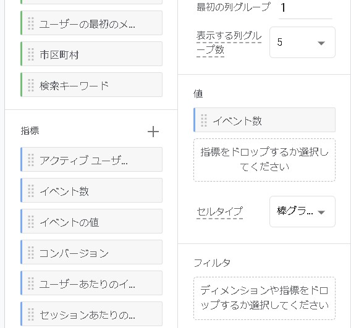Click drag handle on イベントの値 metric
351x328 pixels.
click(31, 222)
